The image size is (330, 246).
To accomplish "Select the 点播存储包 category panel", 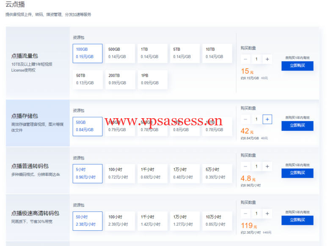I will point(38,123).
